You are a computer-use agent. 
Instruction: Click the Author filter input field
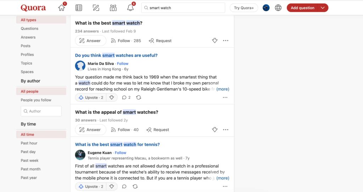tap(41, 111)
